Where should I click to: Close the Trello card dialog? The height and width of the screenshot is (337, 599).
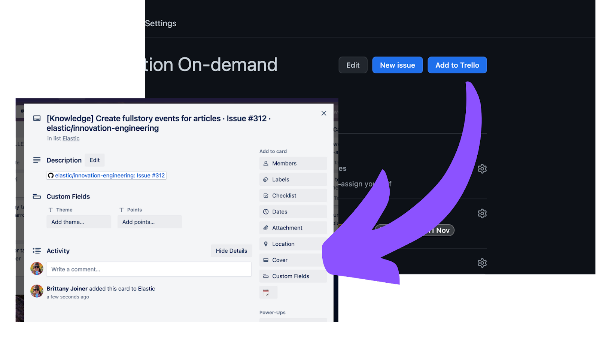pos(324,113)
